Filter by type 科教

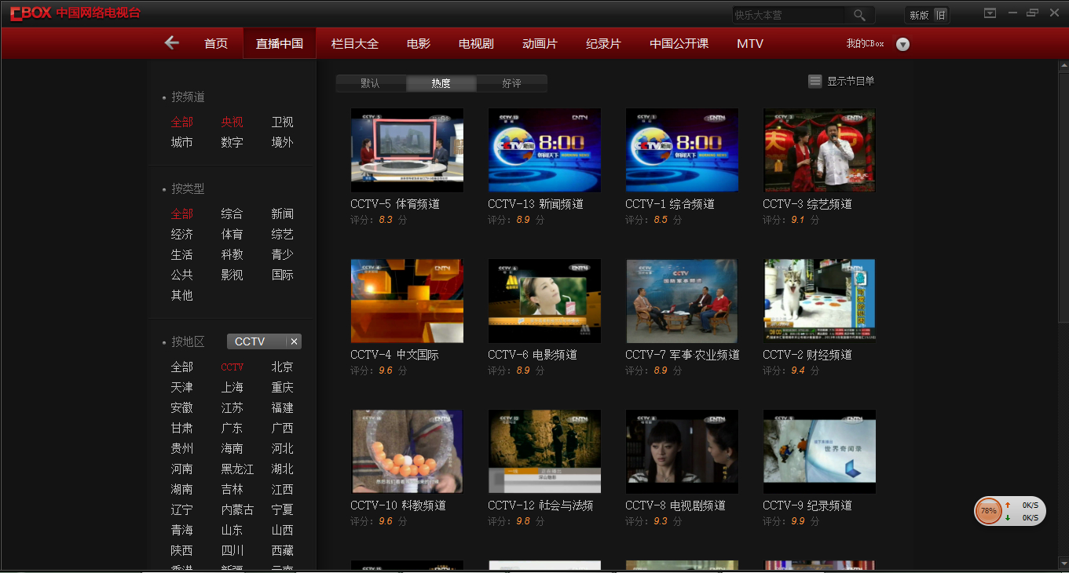232,254
